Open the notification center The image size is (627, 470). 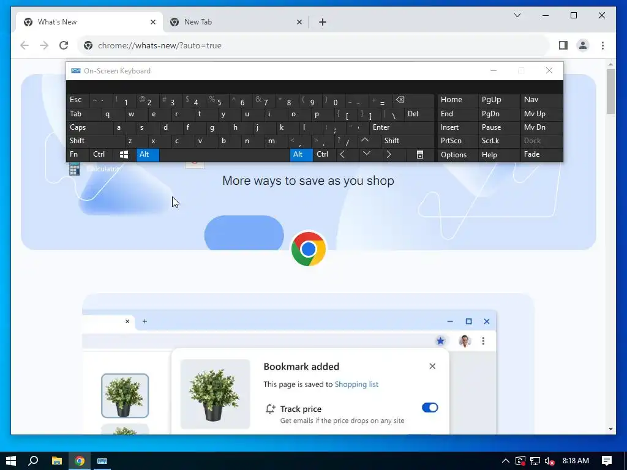pos(607,461)
